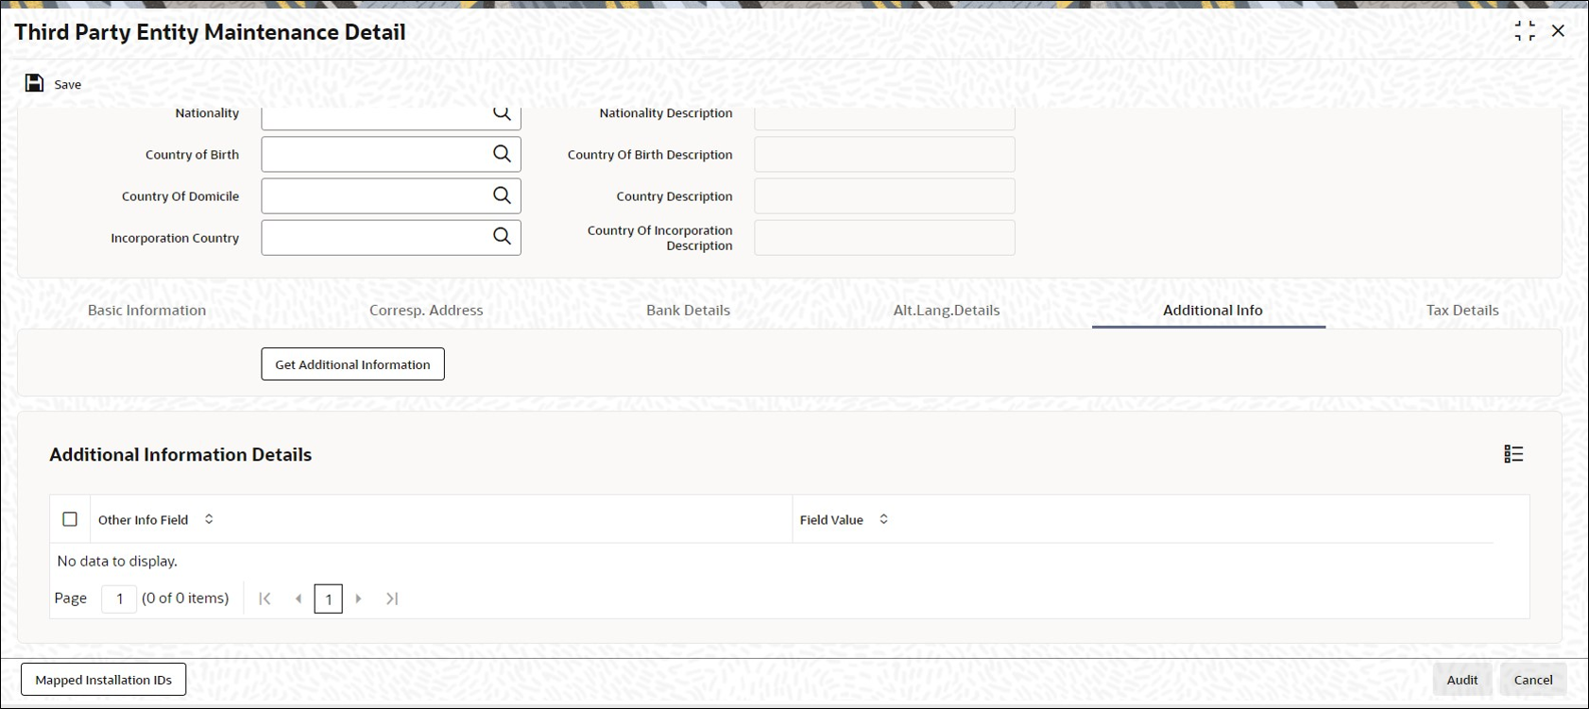Go to the next page arrow
This screenshot has height=709, width=1589.
(359, 599)
